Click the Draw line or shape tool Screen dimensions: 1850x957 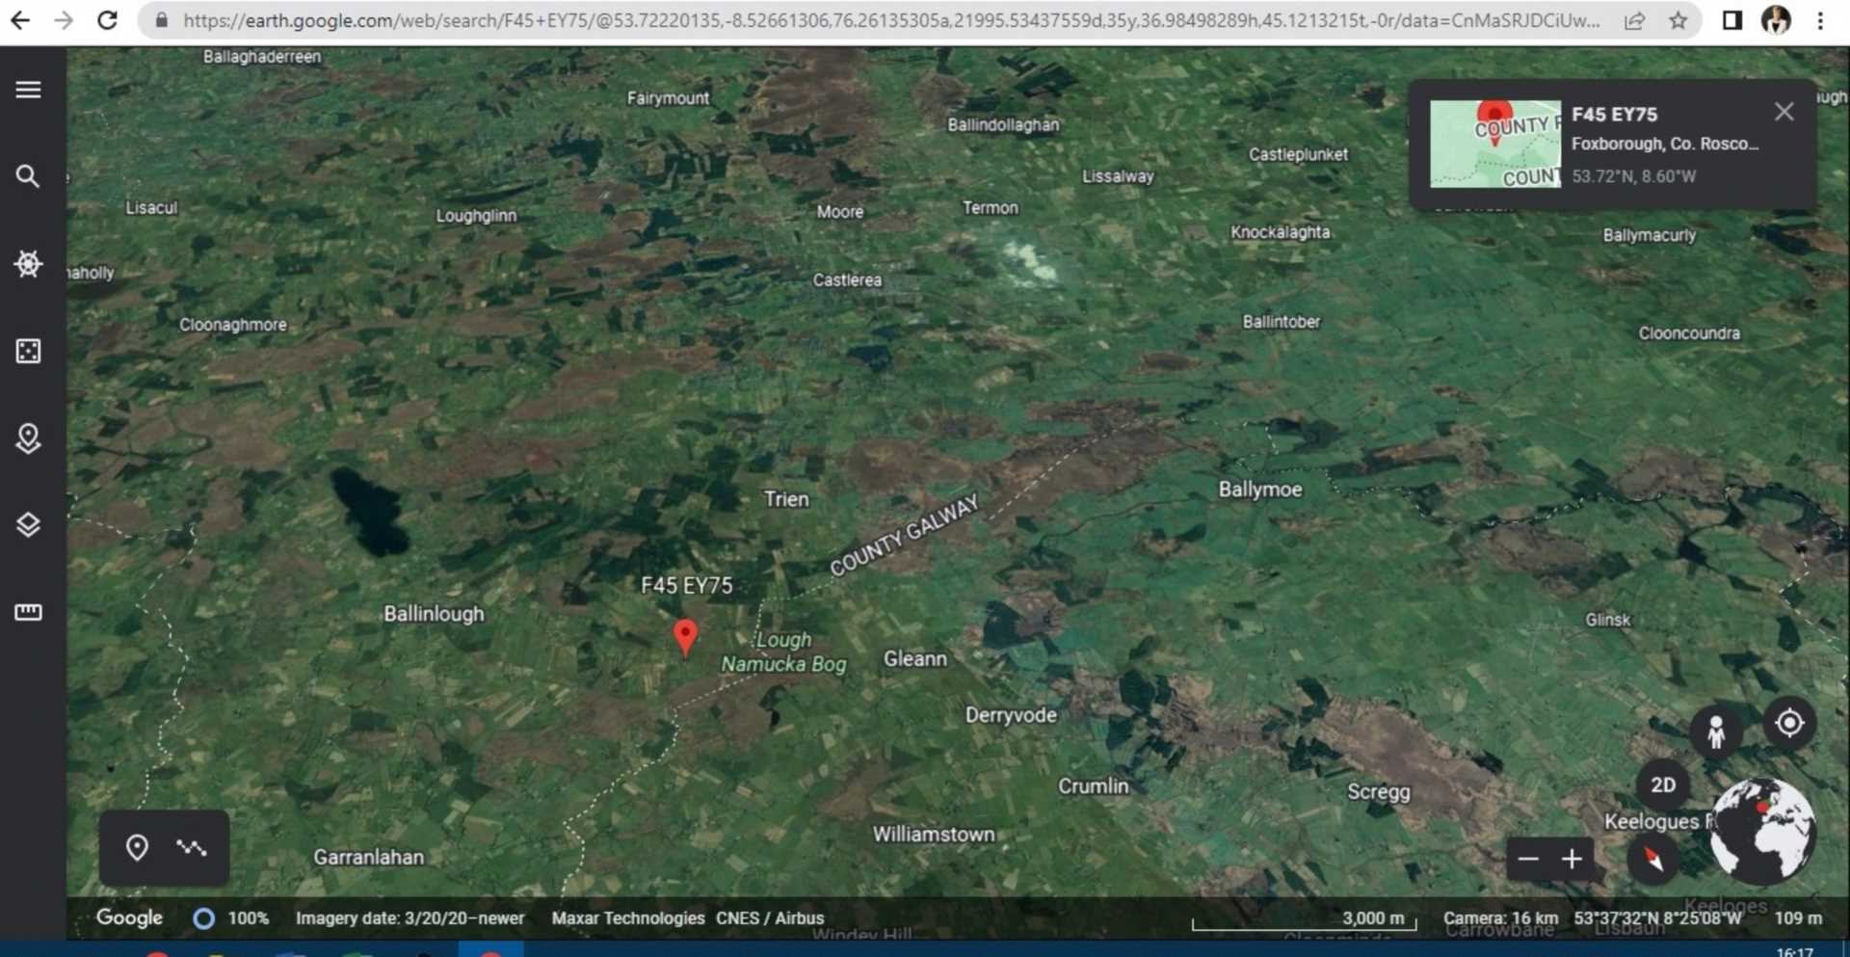[x=191, y=847]
